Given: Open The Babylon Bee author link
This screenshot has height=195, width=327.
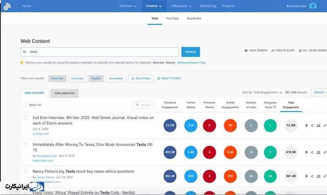Looking at the screenshot, I should (47, 156).
